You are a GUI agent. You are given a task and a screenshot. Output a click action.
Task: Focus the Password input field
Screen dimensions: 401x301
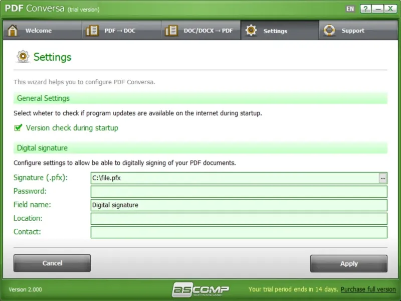click(239, 192)
